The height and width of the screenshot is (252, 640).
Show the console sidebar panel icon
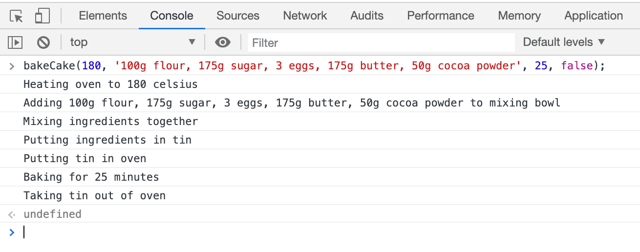15,42
